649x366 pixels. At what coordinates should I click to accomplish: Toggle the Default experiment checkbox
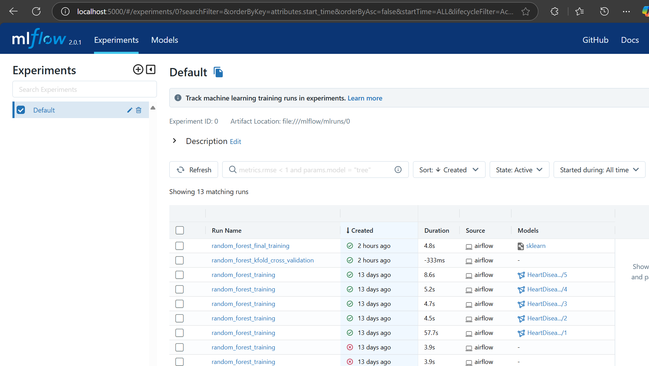(21, 110)
